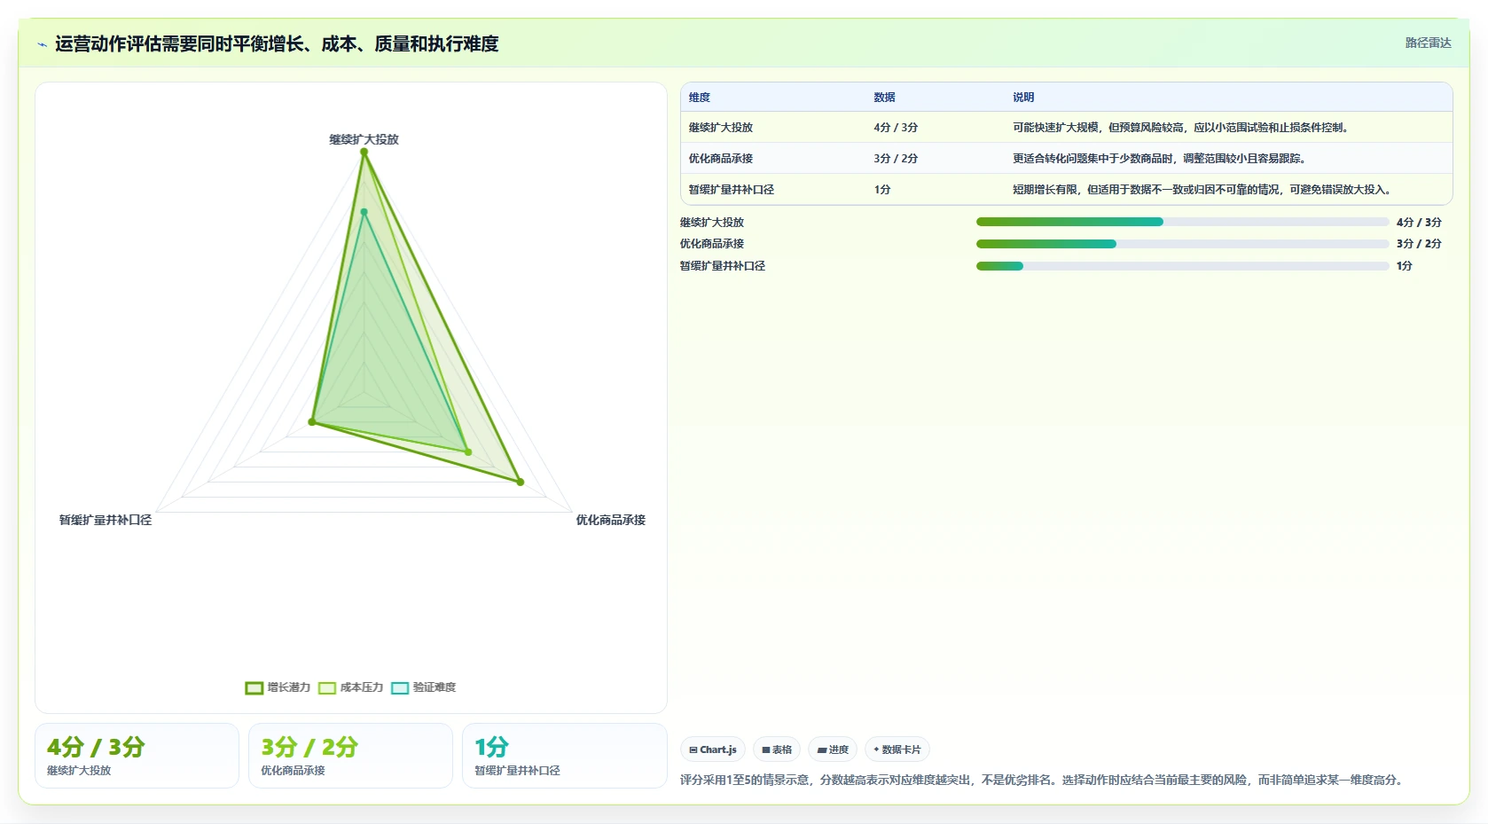Click the small icon before the page title
1488x824 pixels.
tap(42, 44)
